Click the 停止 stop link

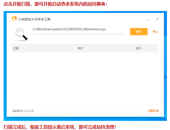click(155, 32)
